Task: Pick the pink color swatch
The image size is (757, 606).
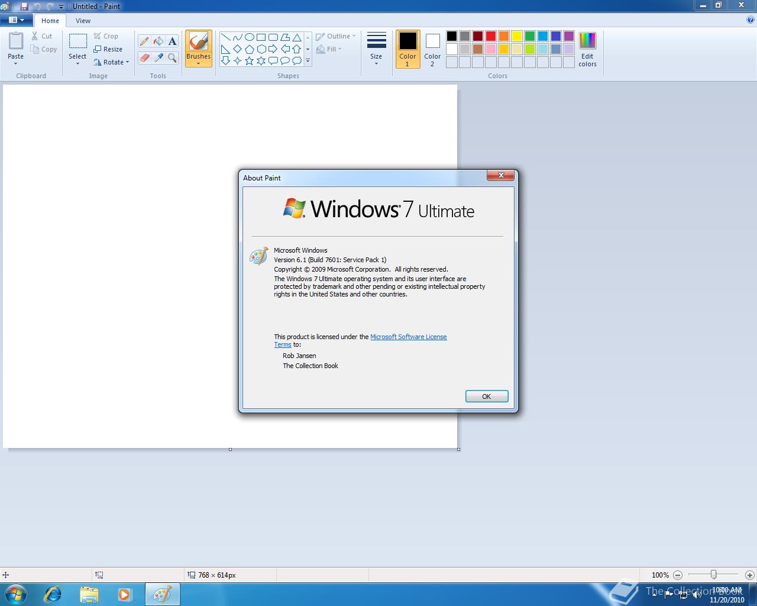Action: point(491,49)
